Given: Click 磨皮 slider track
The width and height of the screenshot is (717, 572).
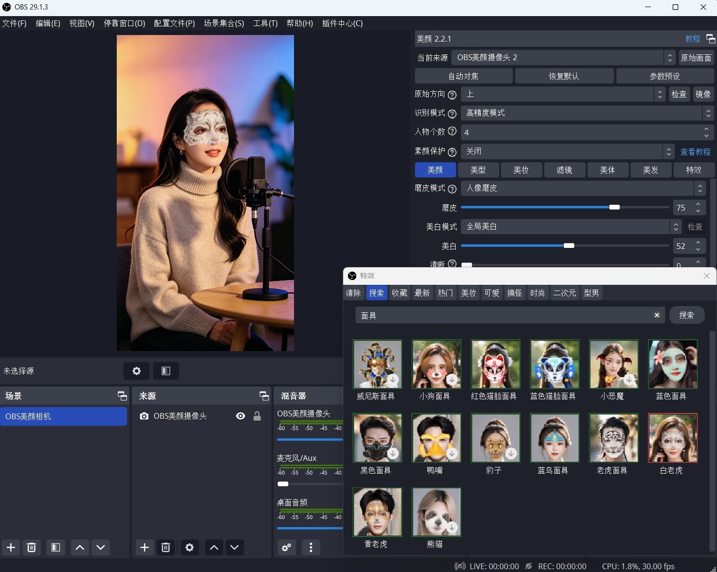Looking at the screenshot, I should [565, 207].
